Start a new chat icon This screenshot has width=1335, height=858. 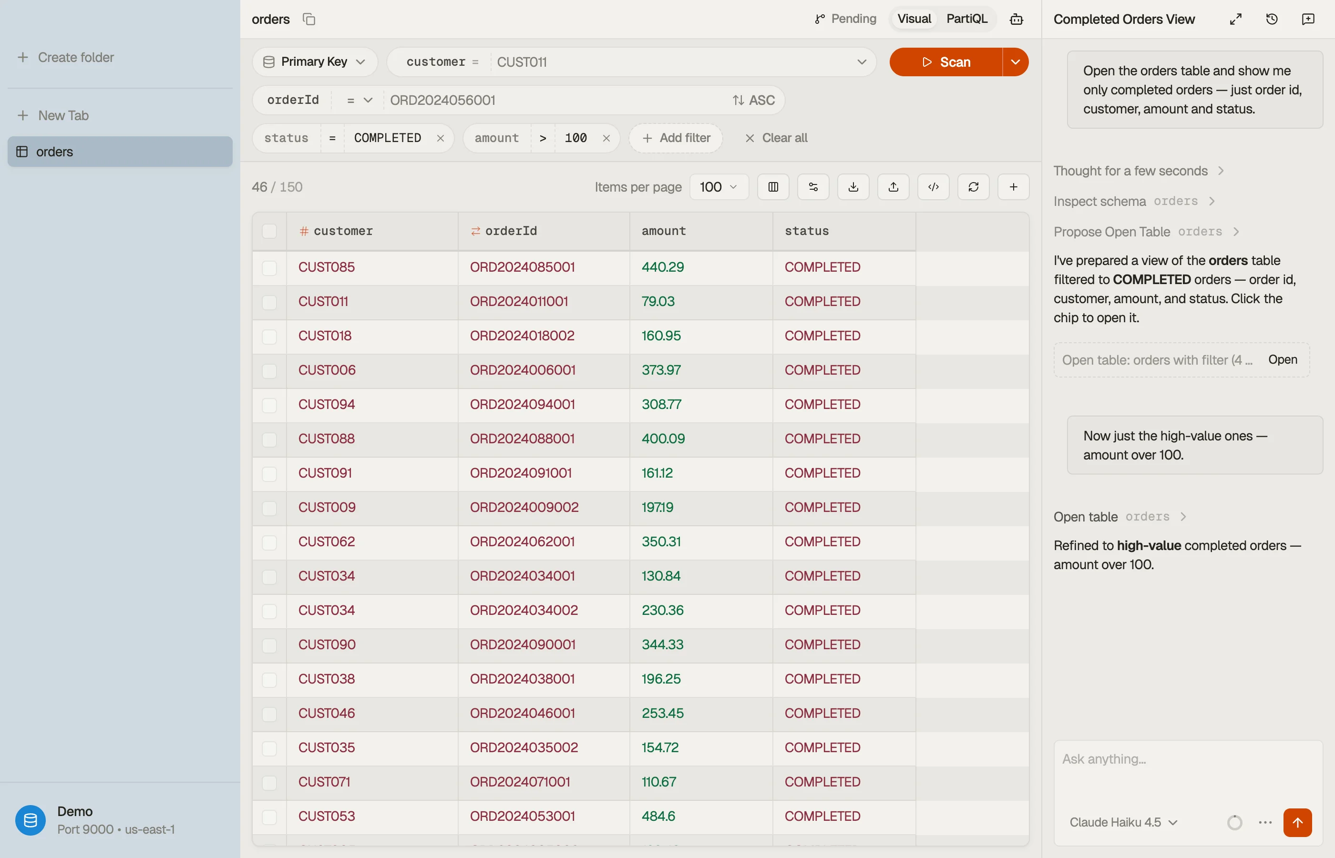[x=1308, y=19]
